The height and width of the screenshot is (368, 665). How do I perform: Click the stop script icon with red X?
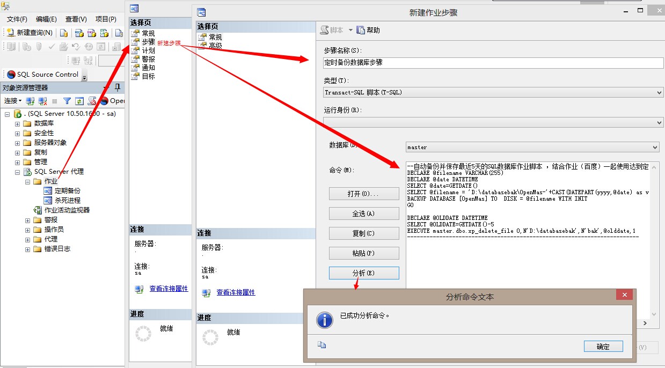92,101
